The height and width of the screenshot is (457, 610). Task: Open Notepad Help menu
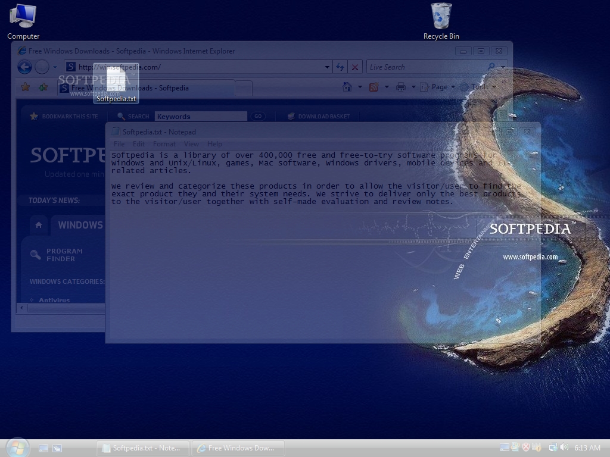pyautogui.click(x=214, y=144)
